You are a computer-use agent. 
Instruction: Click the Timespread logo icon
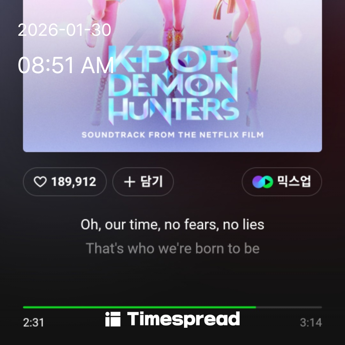pos(113,319)
